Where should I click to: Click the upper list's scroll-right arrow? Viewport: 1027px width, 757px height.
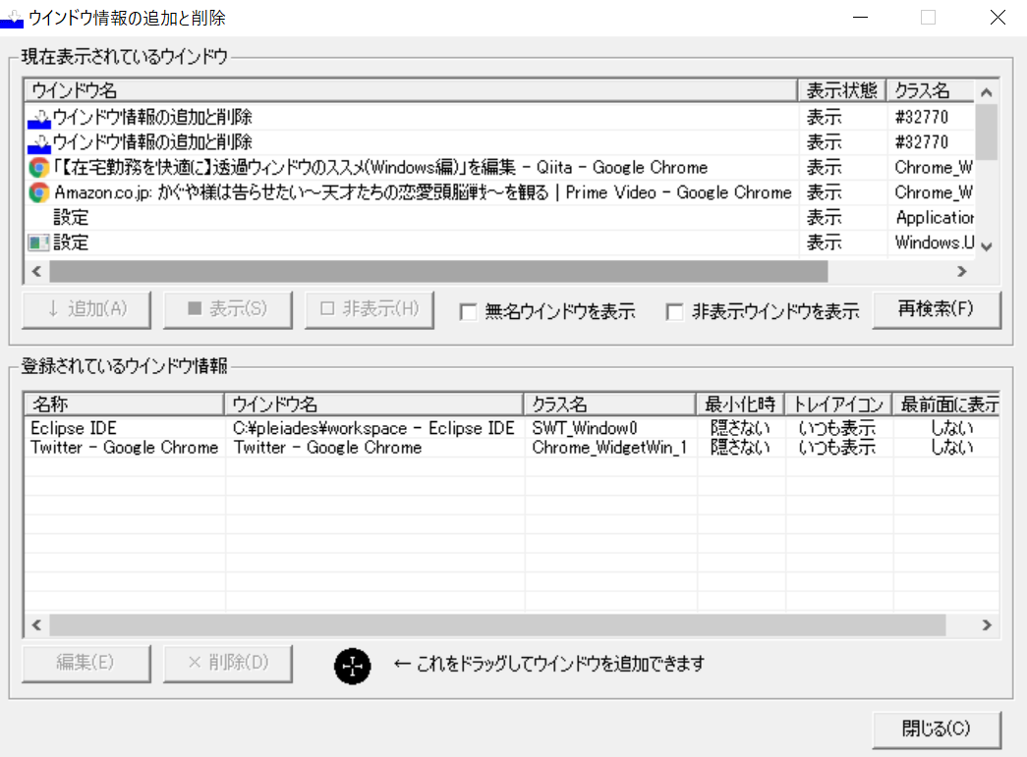[961, 271]
